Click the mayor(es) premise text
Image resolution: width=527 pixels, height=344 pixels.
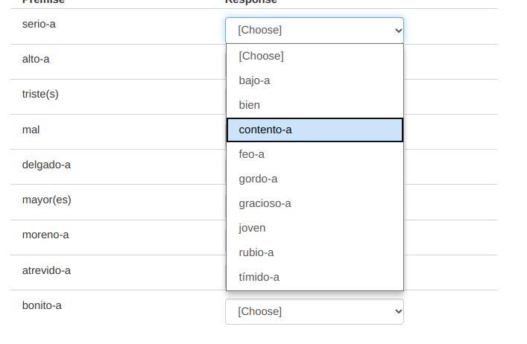point(46,200)
